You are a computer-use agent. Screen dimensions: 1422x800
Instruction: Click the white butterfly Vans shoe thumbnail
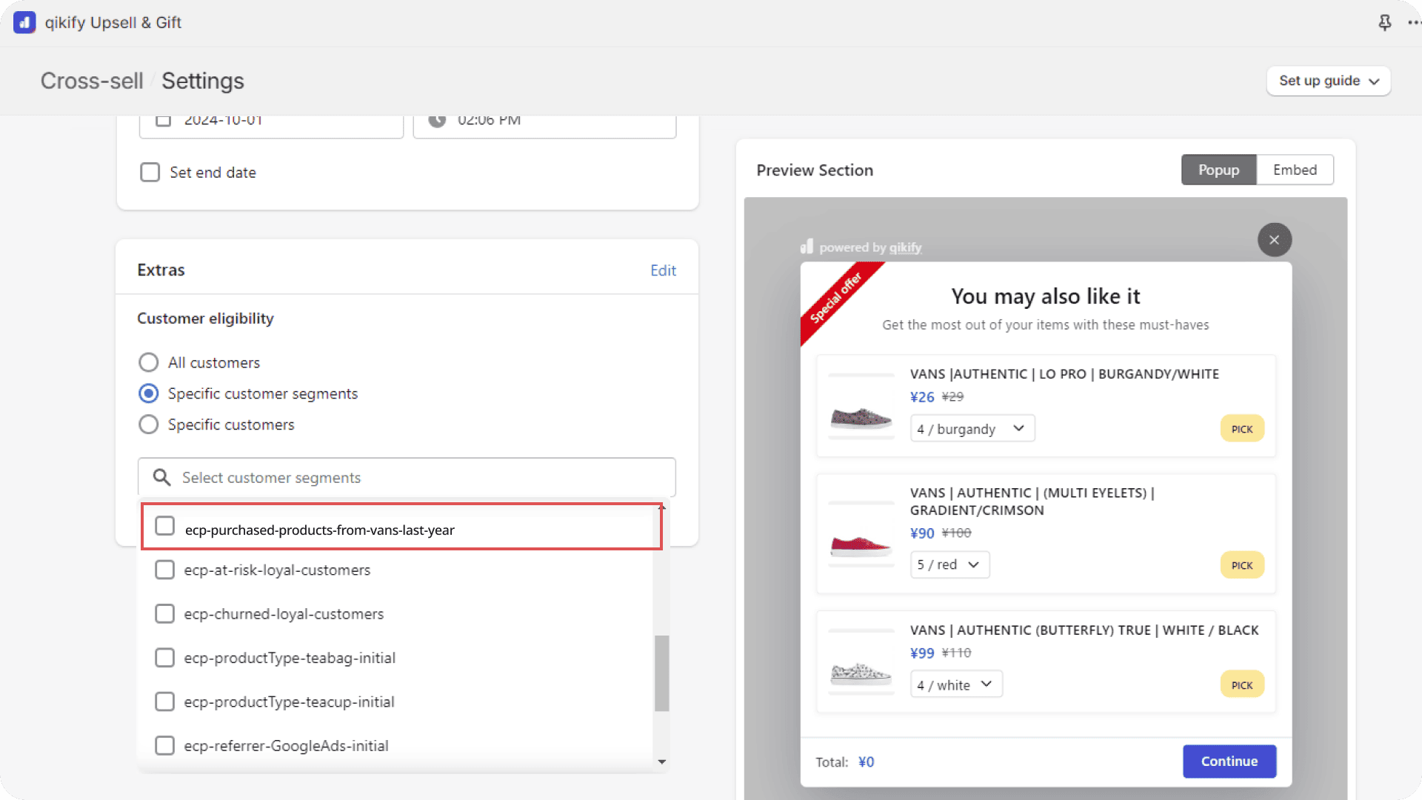861,673
